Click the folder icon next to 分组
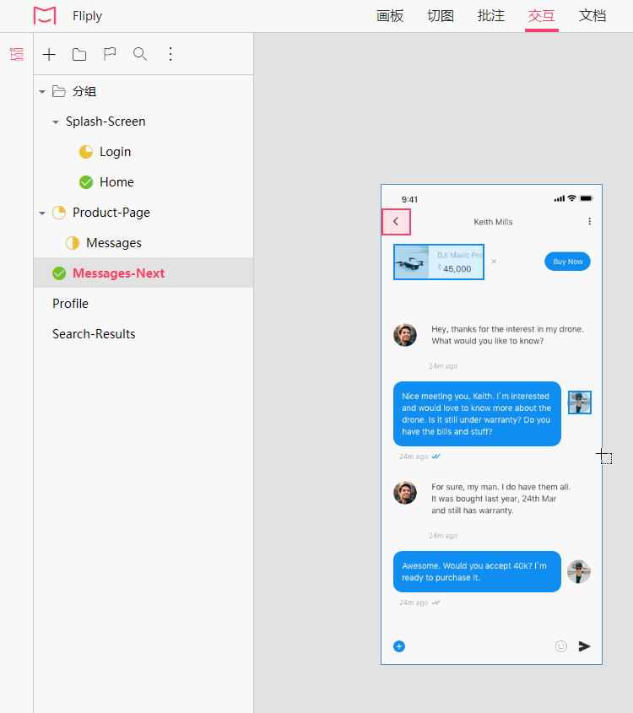633x713 pixels. click(59, 91)
